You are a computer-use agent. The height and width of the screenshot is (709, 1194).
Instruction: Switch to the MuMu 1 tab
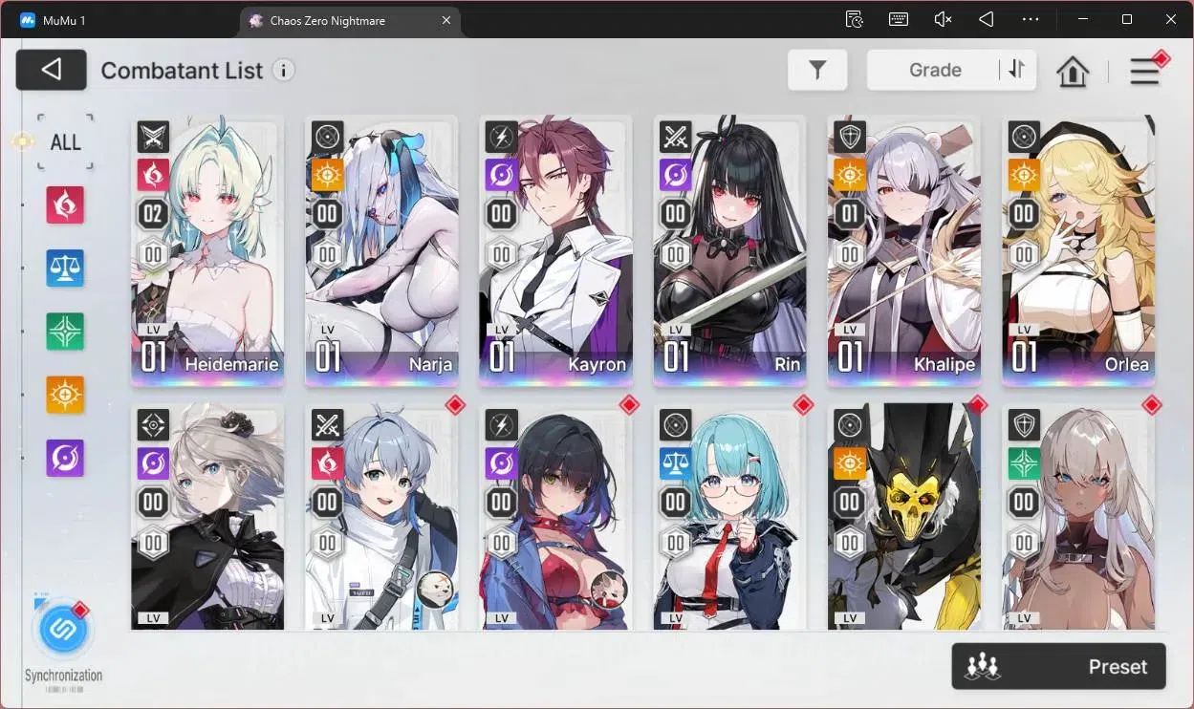(x=54, y=20)
